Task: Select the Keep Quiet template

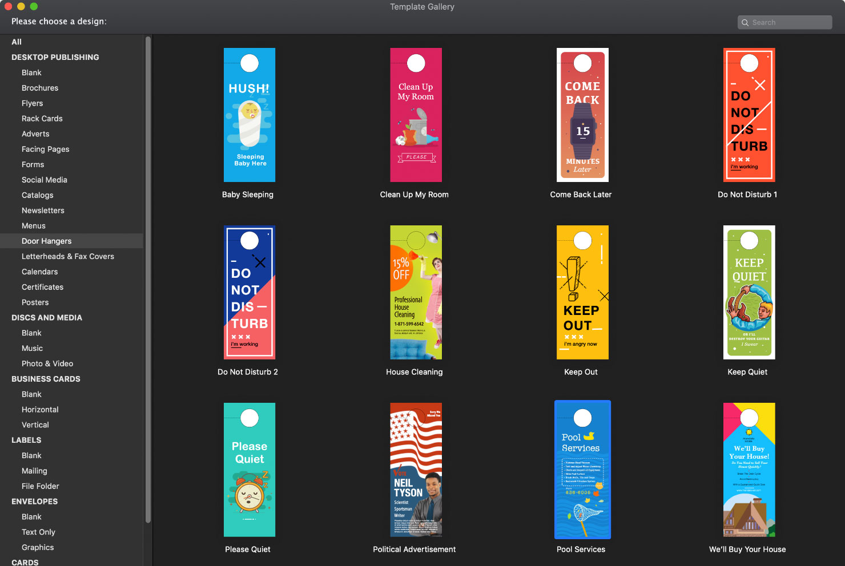Action: pyautogui.click(x=749, y=292)
